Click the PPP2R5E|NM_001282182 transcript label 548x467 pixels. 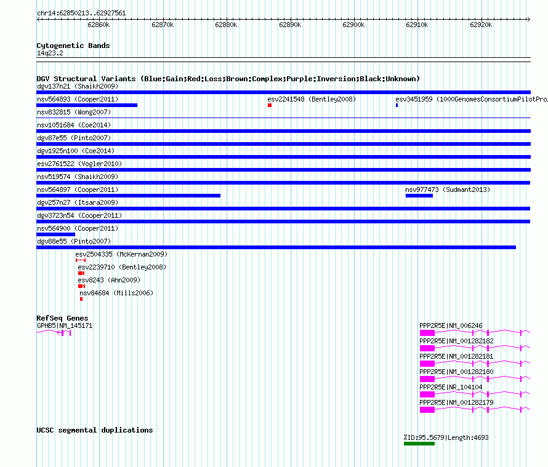point(456,341)
